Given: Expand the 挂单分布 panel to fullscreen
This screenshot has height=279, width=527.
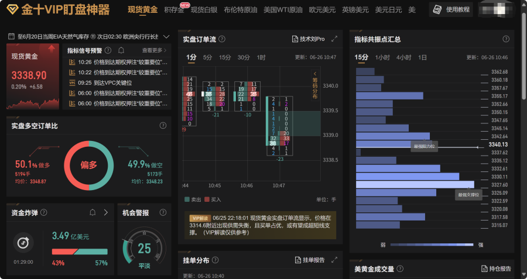Looking at the screenshot, I should [x=334, y=260].
